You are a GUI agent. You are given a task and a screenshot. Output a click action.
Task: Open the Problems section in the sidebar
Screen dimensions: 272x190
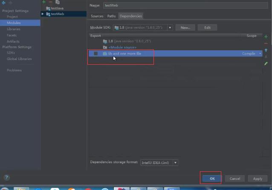(x=14, y=70)
